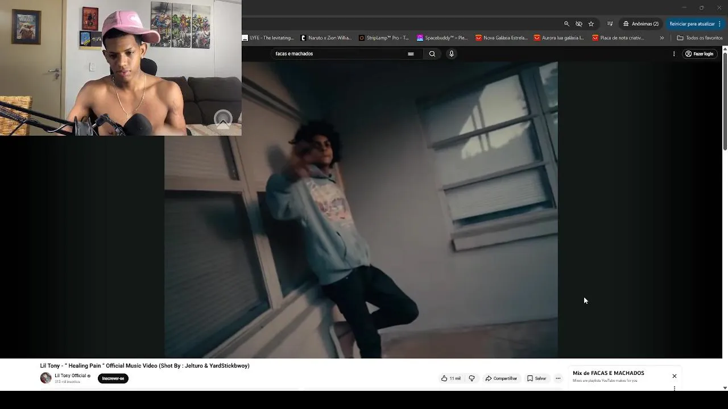Click the Compartilhar share button
The height and width of the screenshot is (409, 728).
pos(501,378)
